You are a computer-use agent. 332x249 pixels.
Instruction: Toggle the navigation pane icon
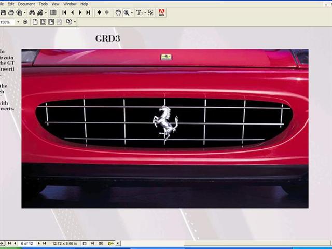click(53, 12)
